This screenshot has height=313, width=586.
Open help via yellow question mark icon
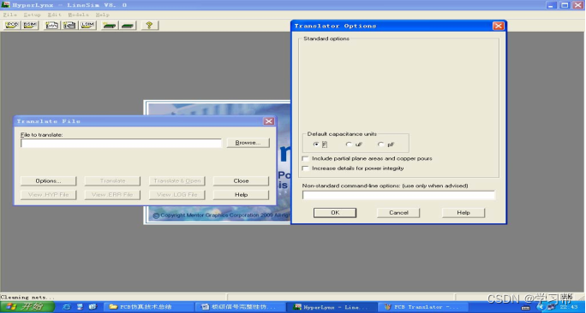(x=149, y=25)
